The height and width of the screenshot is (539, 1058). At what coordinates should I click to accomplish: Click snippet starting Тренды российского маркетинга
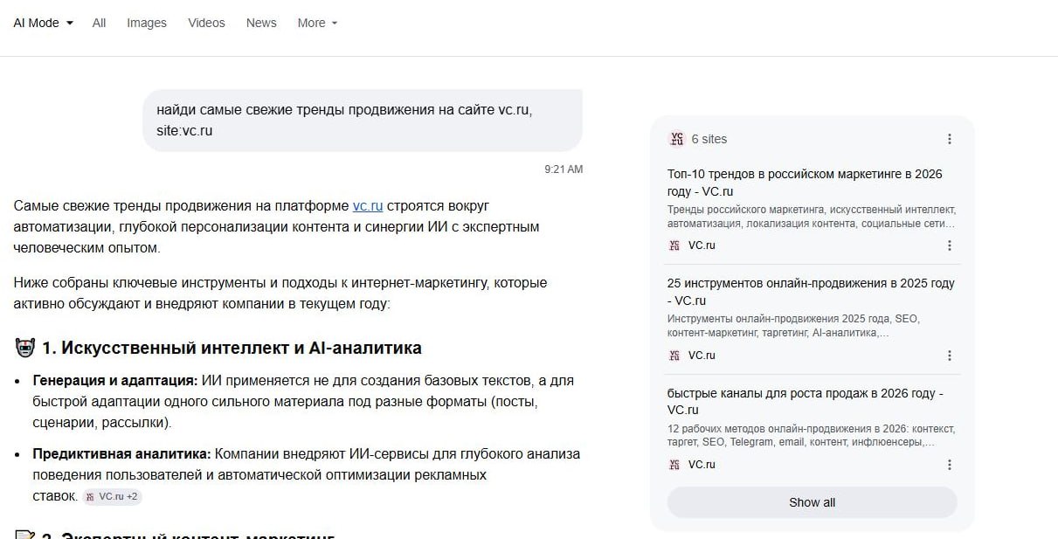click(x=812, y=217)
